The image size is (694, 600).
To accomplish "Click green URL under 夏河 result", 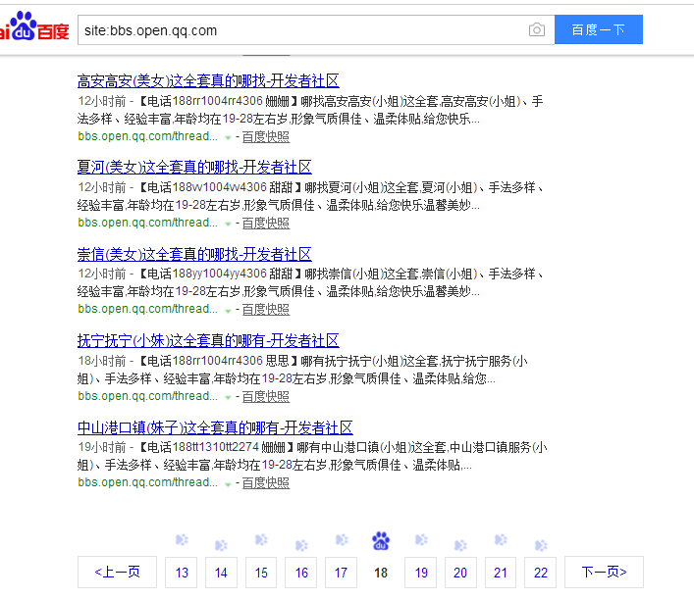I will (x=147, y=223).
